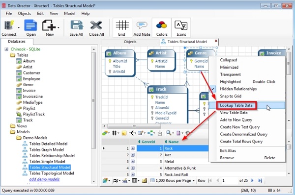
Task: Expand row 1 Rock details
Action: [x=133, y=148]
